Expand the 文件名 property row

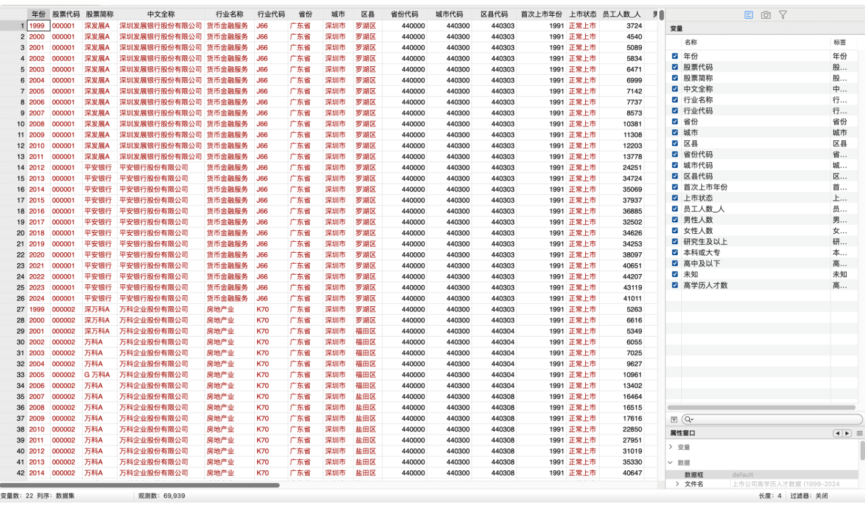pyautogui.click(x=678, y=484)
